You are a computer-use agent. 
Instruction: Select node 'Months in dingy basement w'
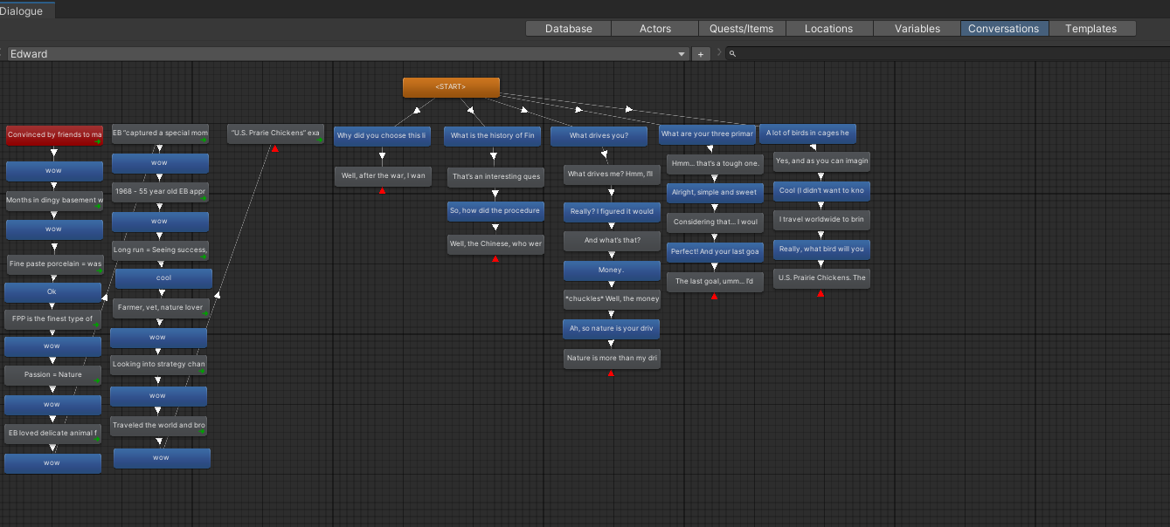54,200
